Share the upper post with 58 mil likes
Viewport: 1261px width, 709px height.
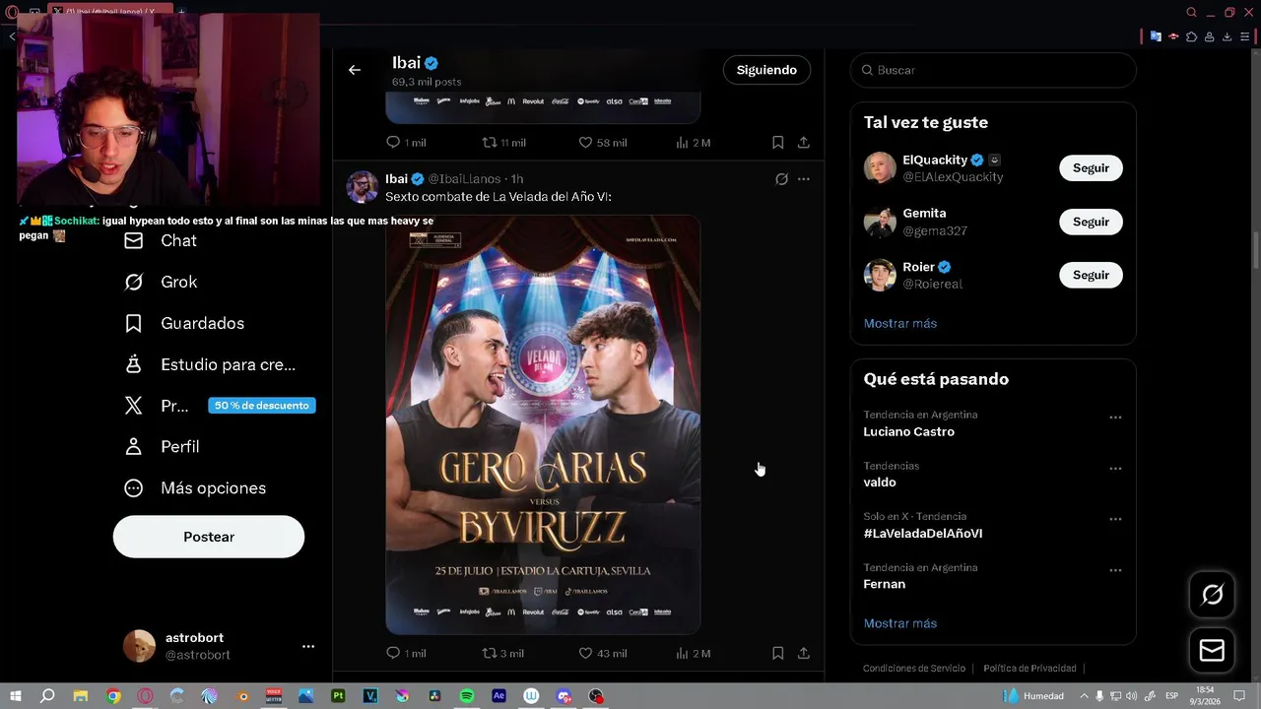point(804,143)
